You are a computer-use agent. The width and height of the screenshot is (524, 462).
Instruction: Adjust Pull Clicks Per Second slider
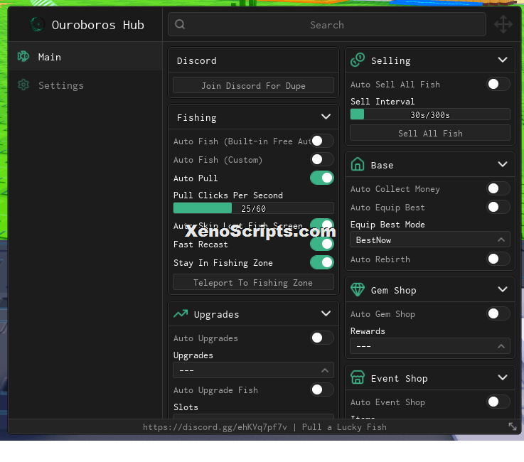[x=253, y=208]
